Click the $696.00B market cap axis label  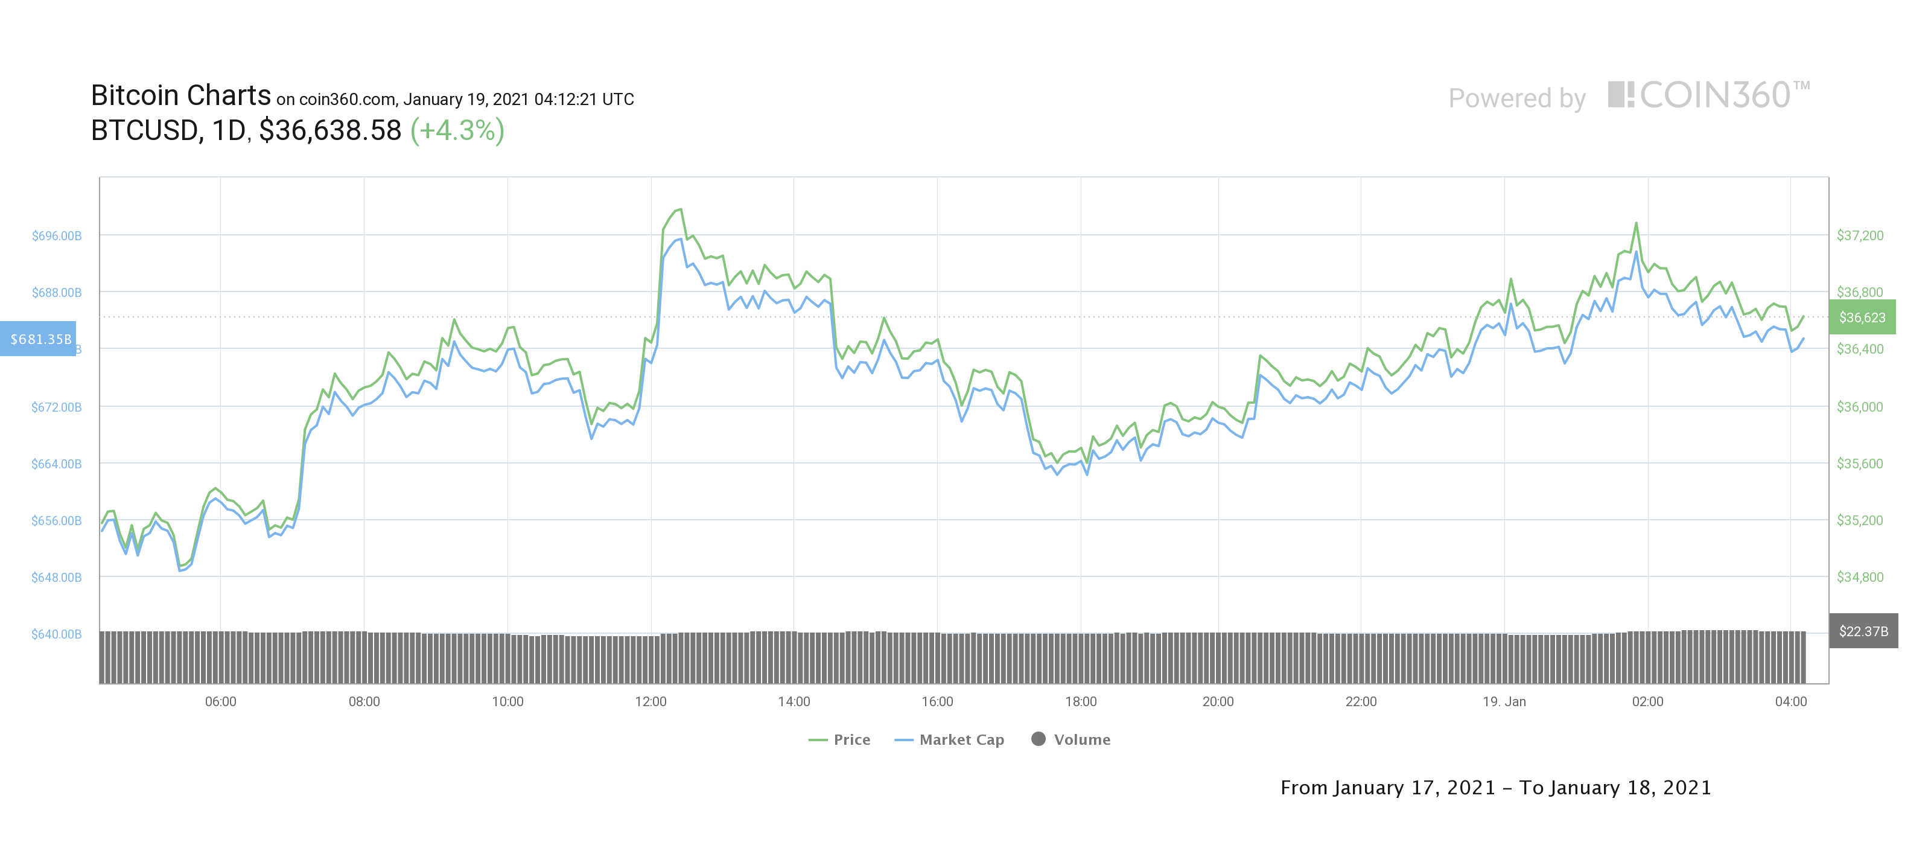click(x=56, y=235)
